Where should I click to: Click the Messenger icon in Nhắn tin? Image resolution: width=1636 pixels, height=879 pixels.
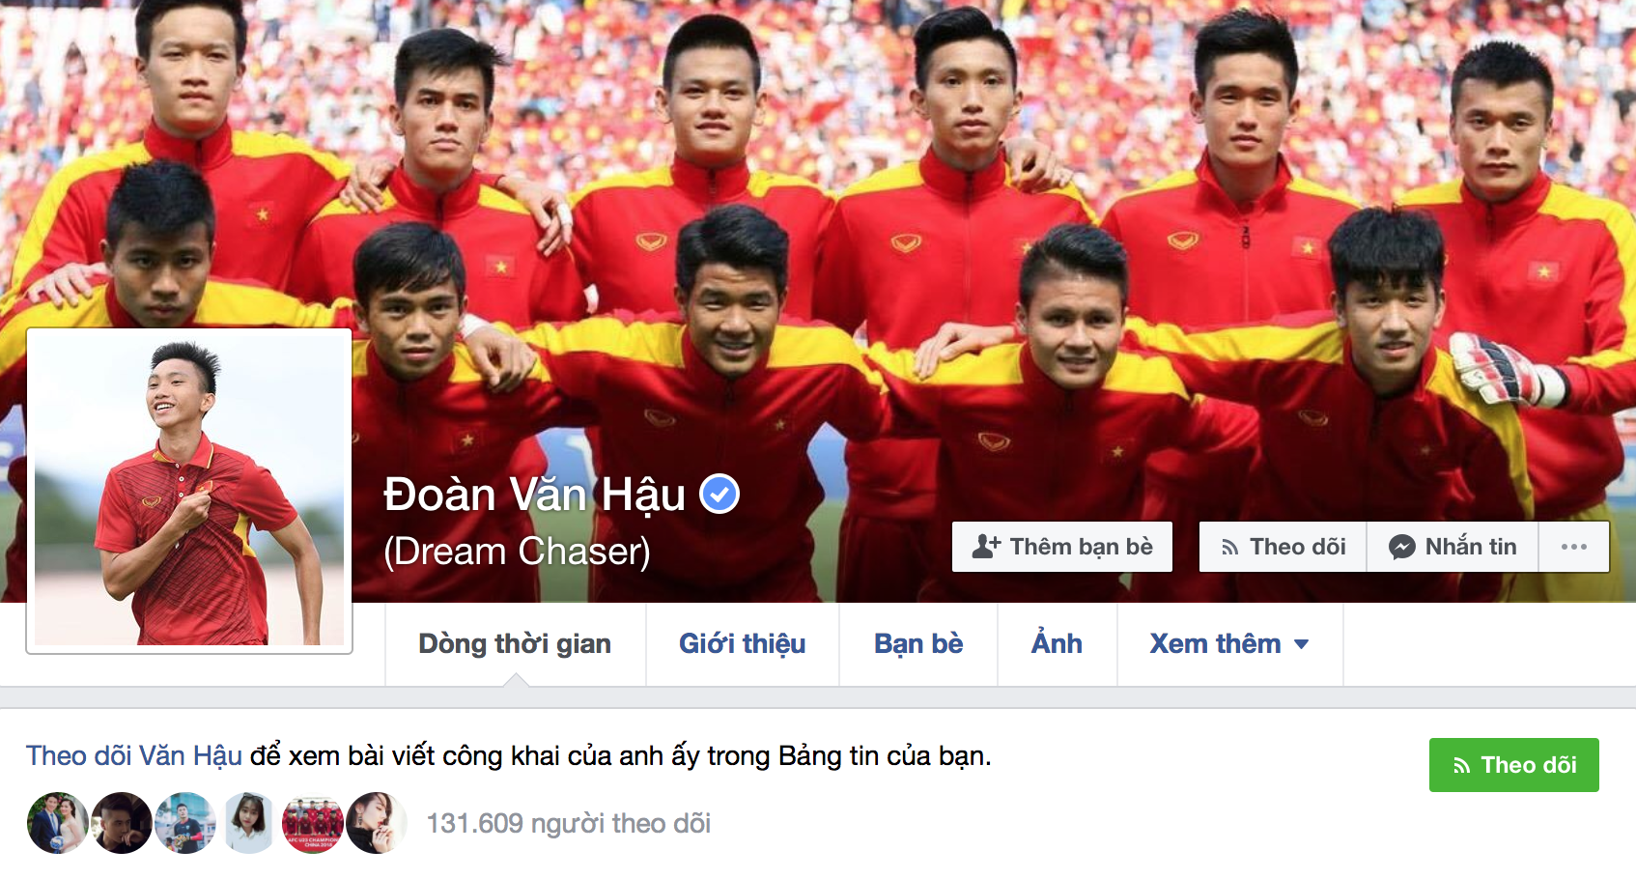[x=1402, y=547]
